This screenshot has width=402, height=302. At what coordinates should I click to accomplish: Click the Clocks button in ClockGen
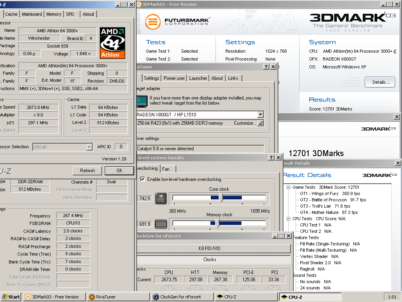213,260
